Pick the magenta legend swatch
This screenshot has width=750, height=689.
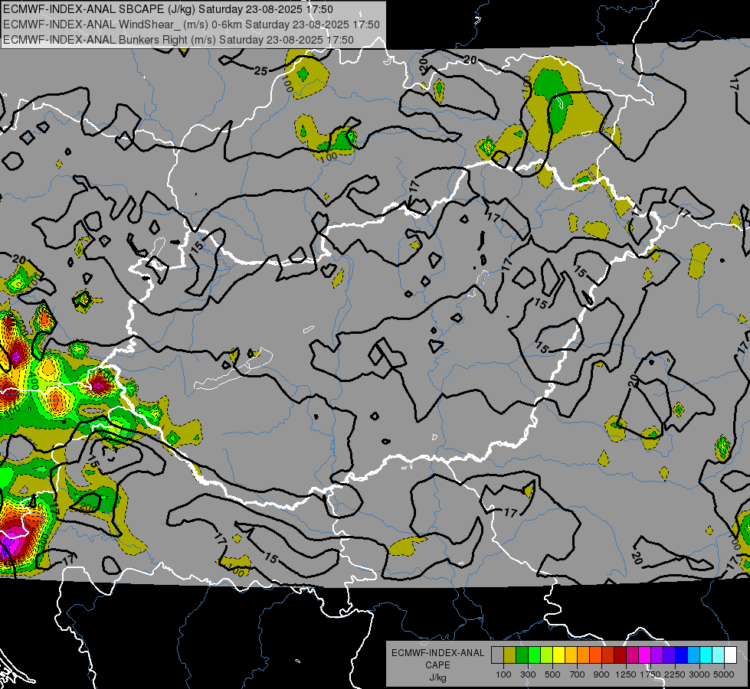coord(645,655)
